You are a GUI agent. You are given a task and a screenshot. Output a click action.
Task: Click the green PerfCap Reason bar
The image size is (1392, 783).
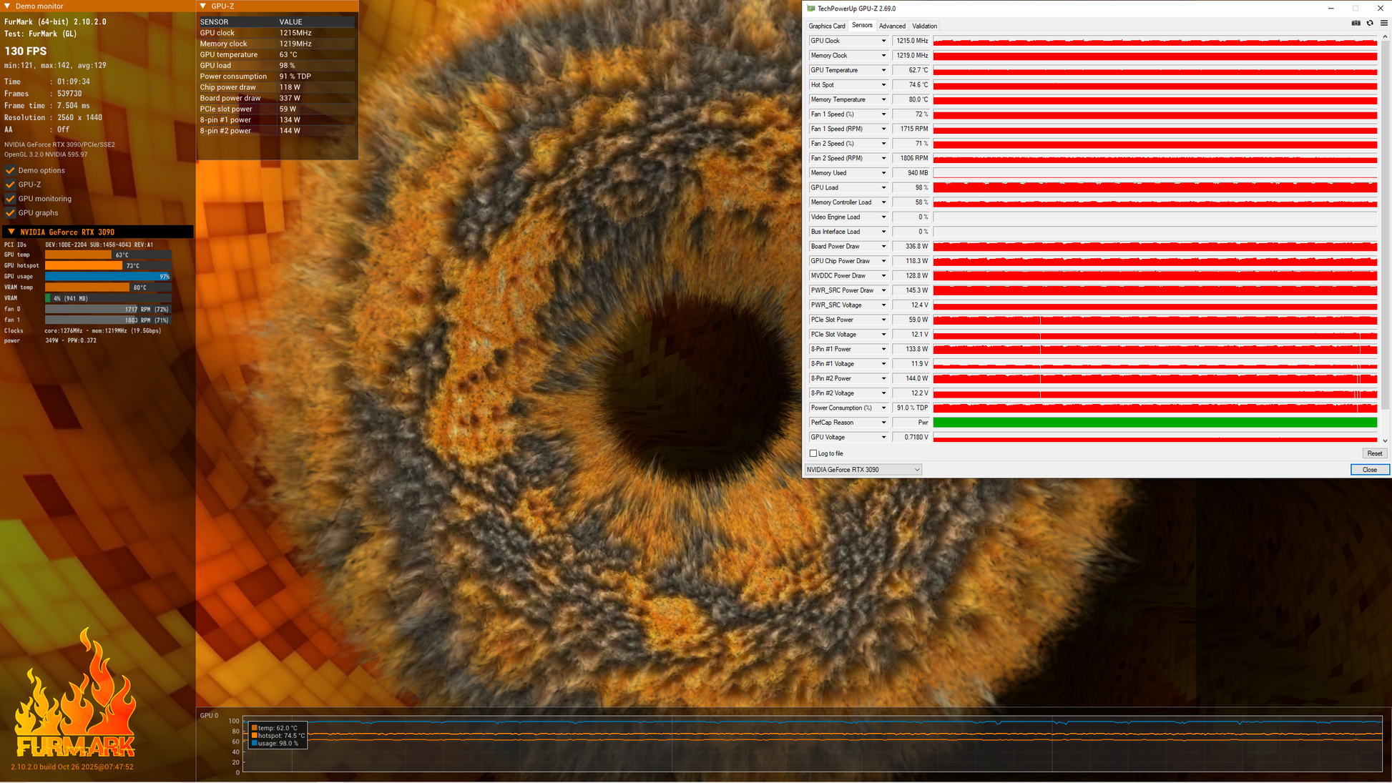click(x=1155, y=423)
